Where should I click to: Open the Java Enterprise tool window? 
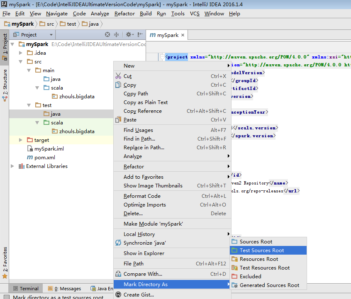(102, 289)
